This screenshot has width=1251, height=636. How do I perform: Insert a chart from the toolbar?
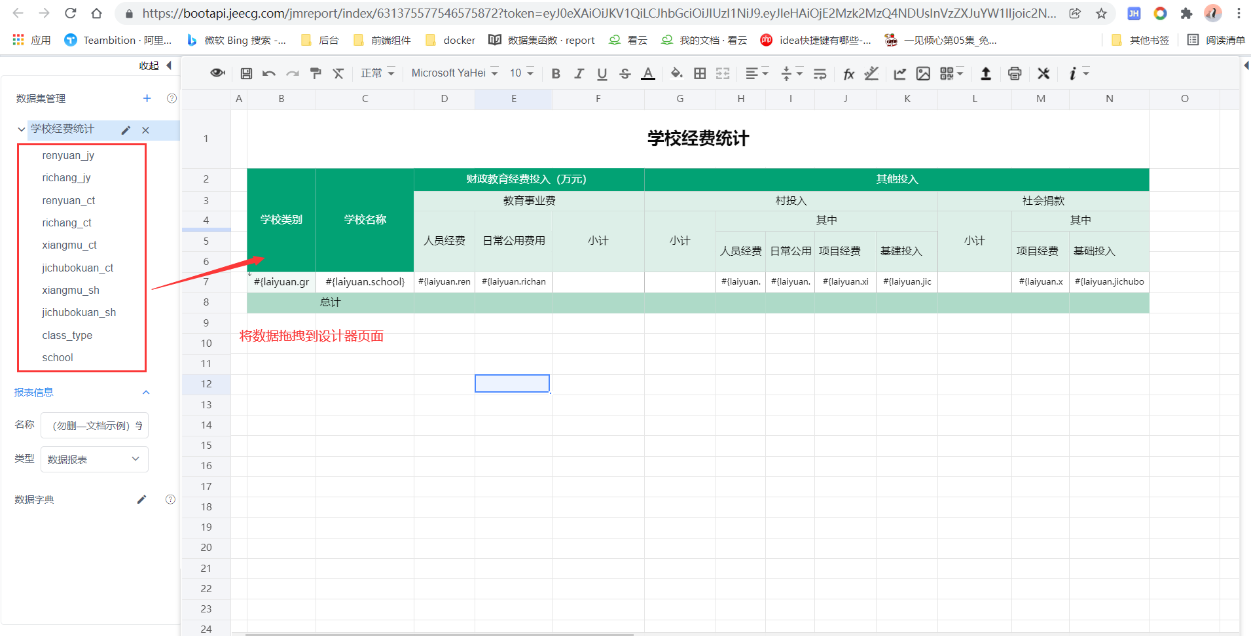point(900,73)
